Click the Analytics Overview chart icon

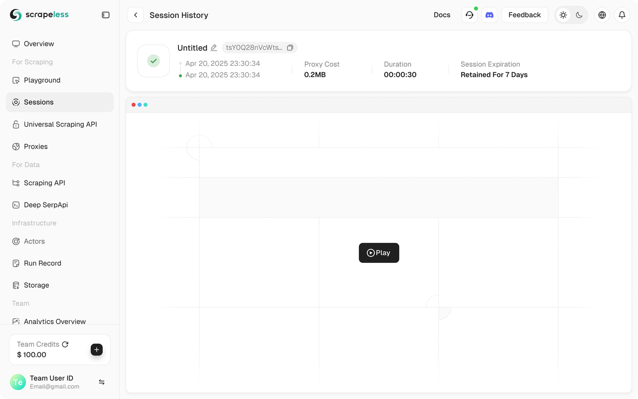point(16,321)
